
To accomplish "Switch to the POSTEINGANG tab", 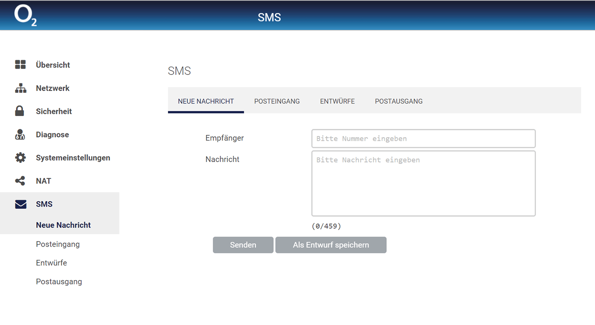I will (277, 101).
